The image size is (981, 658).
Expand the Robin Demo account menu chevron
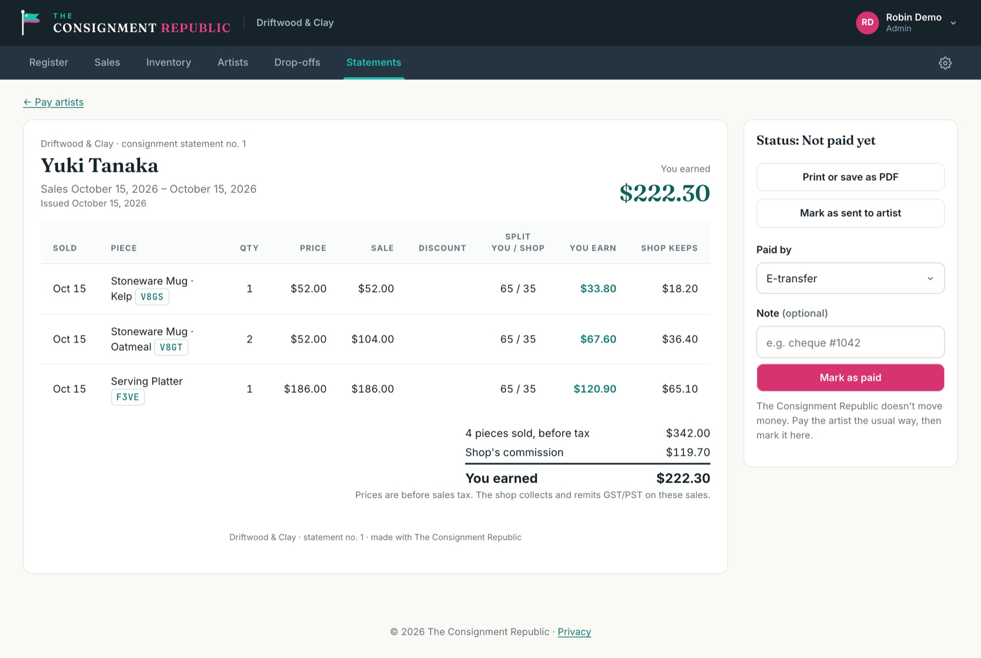coord(953,23)
